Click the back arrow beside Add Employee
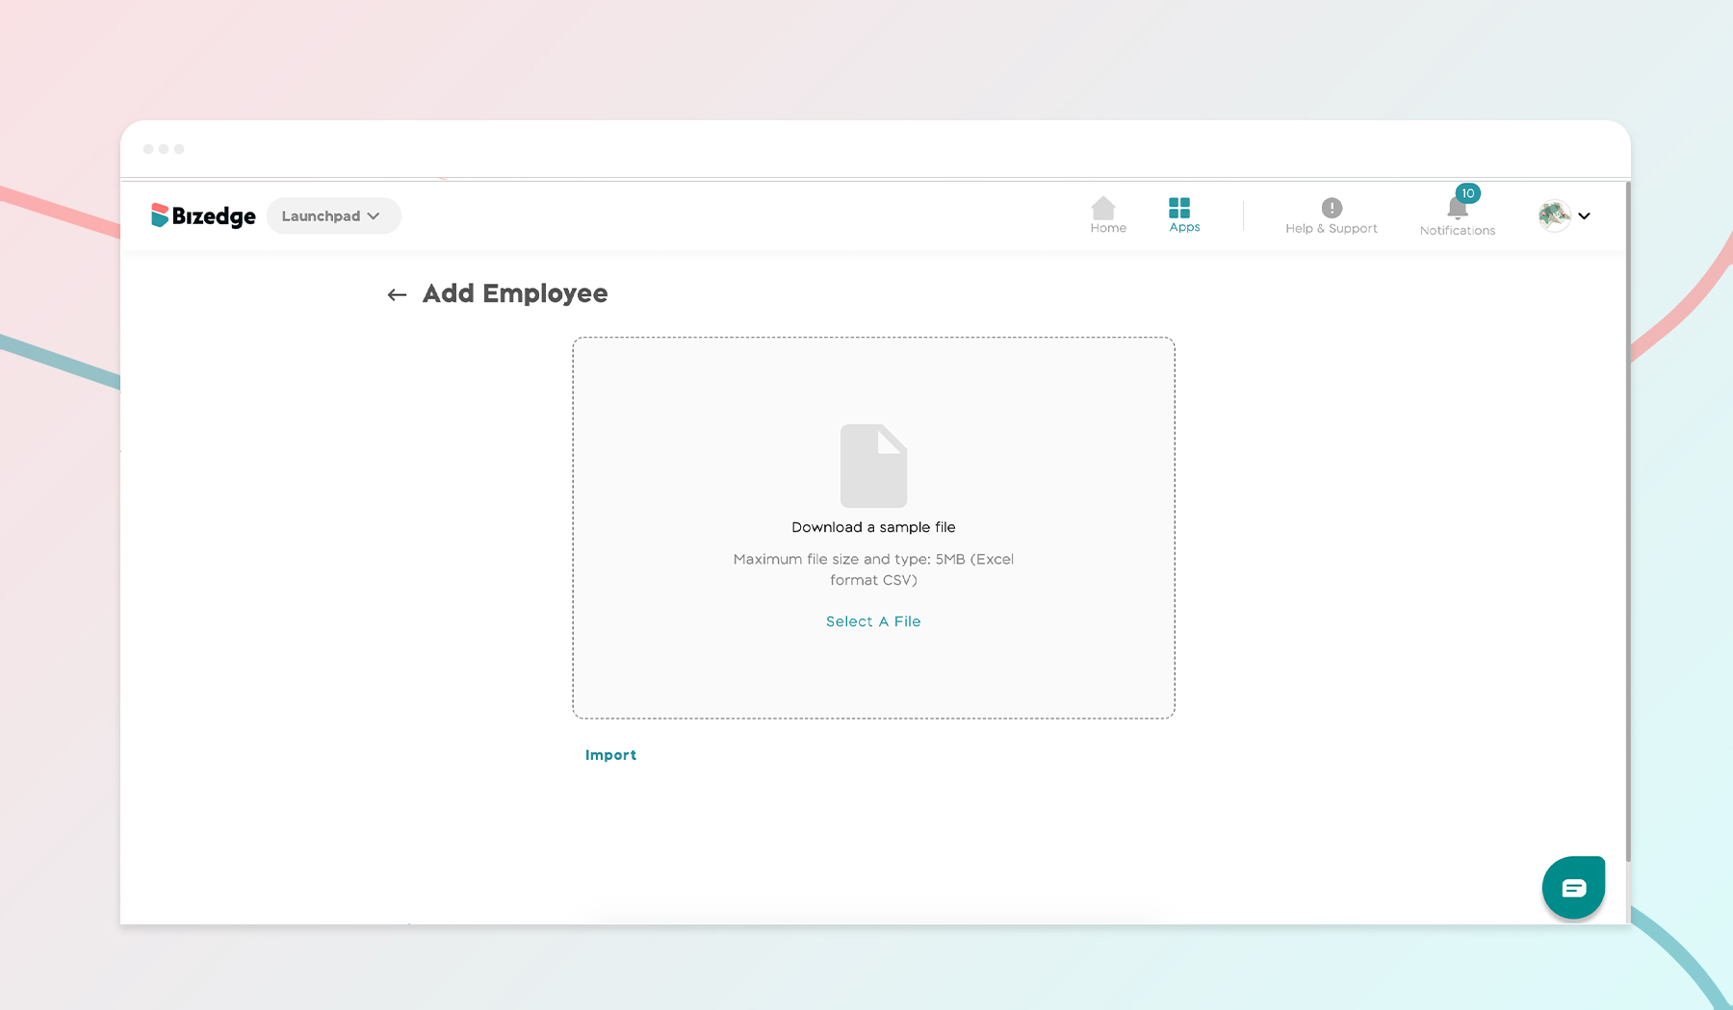This screenshot has height=1010, width=1733. pyautogui.click(x=397, y=294)
